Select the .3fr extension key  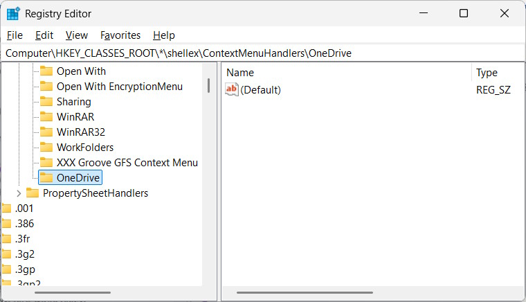click(x=22, y=239)
